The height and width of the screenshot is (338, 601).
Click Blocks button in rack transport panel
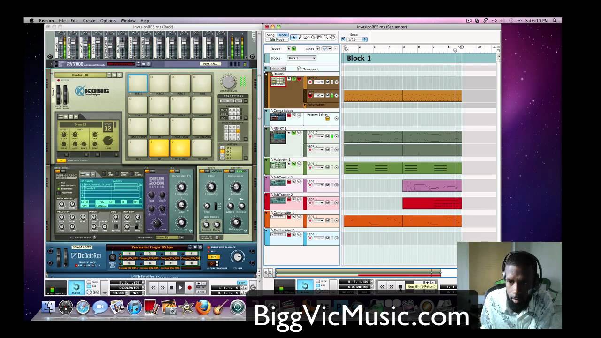point(76,288)
